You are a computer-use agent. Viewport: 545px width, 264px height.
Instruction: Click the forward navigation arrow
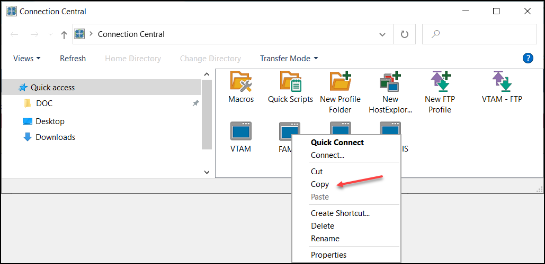pos(34,34)
